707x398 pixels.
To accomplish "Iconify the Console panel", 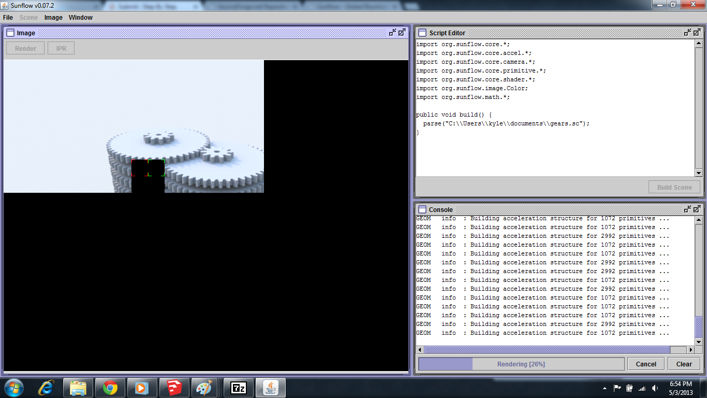I will coord(687,209).
